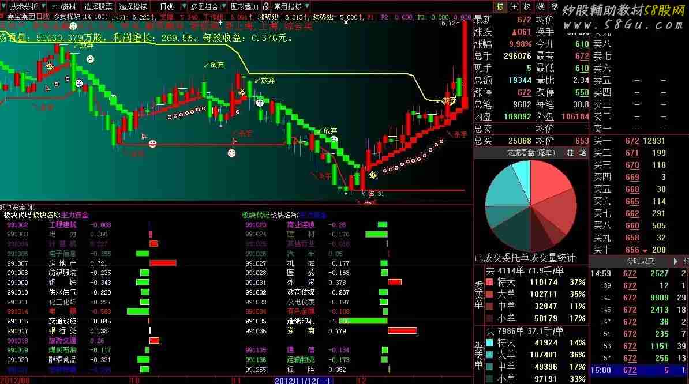Switch 龙虎看盘 to 笔 view
Viewport: 689px width, 384px height.
[x=582, y=152]
